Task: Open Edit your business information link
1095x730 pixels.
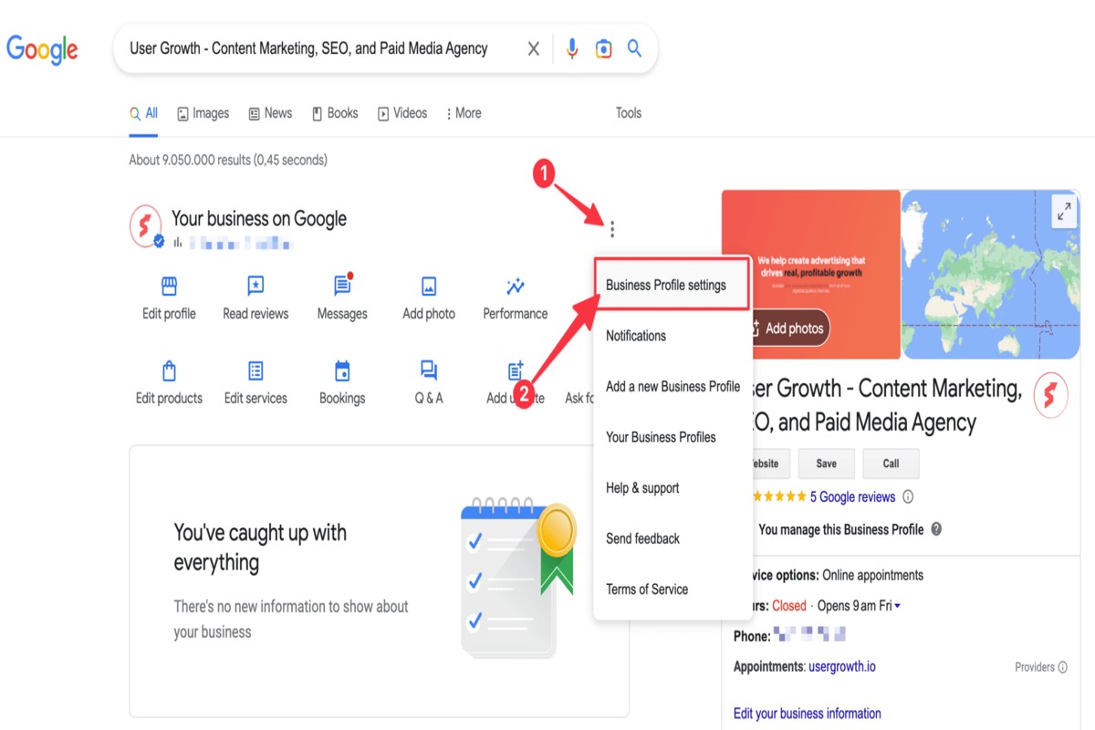Action: click(x=808, y=714)
